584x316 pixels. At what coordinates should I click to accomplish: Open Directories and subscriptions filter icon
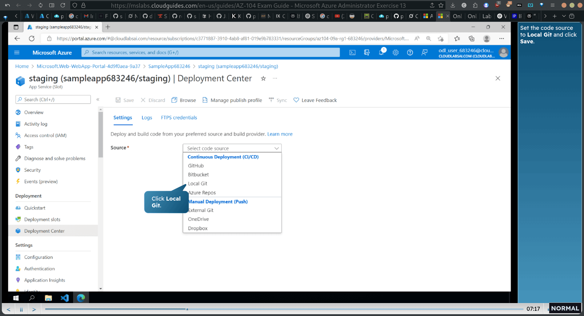(367, 53)
